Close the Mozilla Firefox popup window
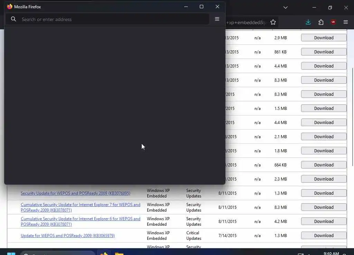Screen dimensions: 354x255 [x=217, y=7]
